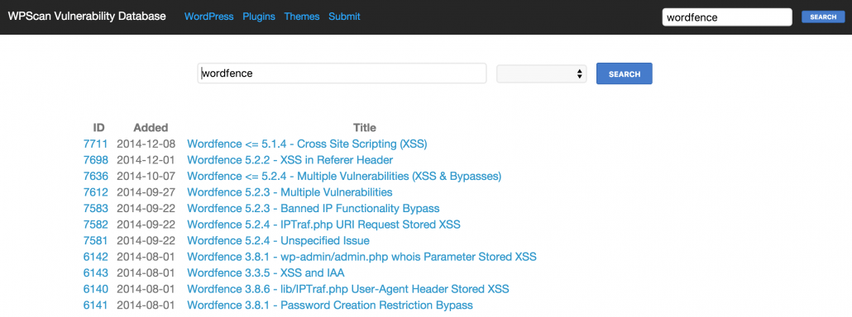Open 'Wordfence 3.8.1 - Password Creation Restriction Bypass'

[x=330, y=305]
